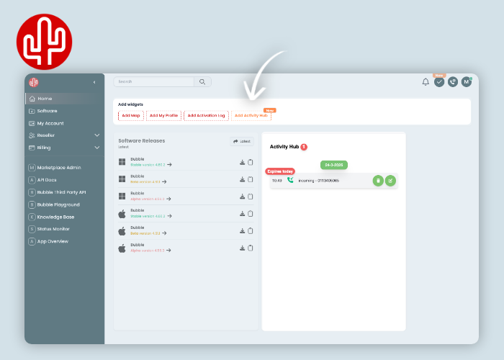Open Status Monitor link in sidebar
The height and width of the screenshot is (360, 504).
[53, 229]
